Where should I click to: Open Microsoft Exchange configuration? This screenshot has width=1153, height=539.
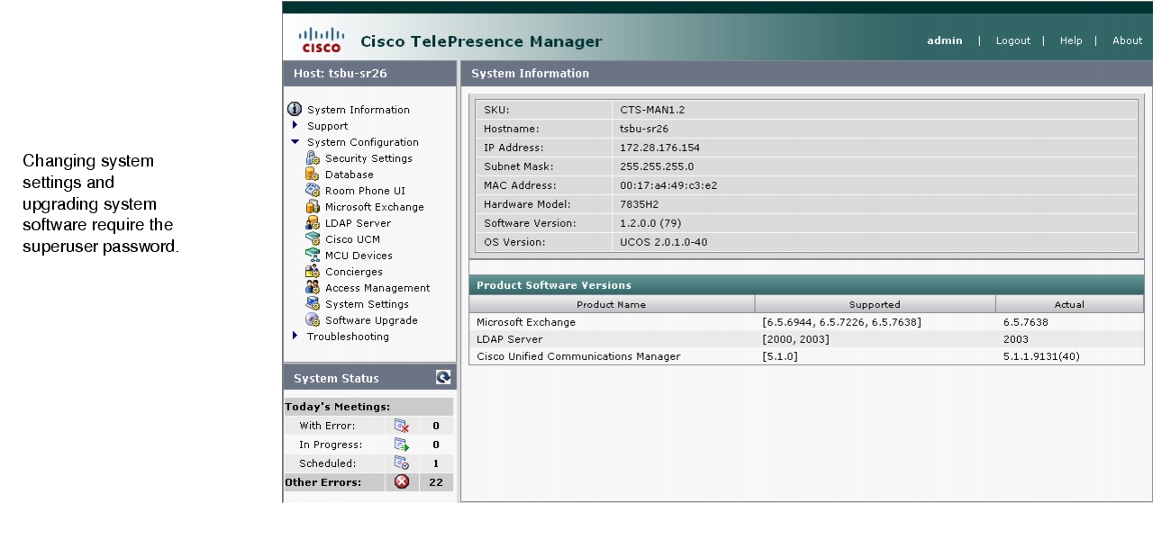375,207
